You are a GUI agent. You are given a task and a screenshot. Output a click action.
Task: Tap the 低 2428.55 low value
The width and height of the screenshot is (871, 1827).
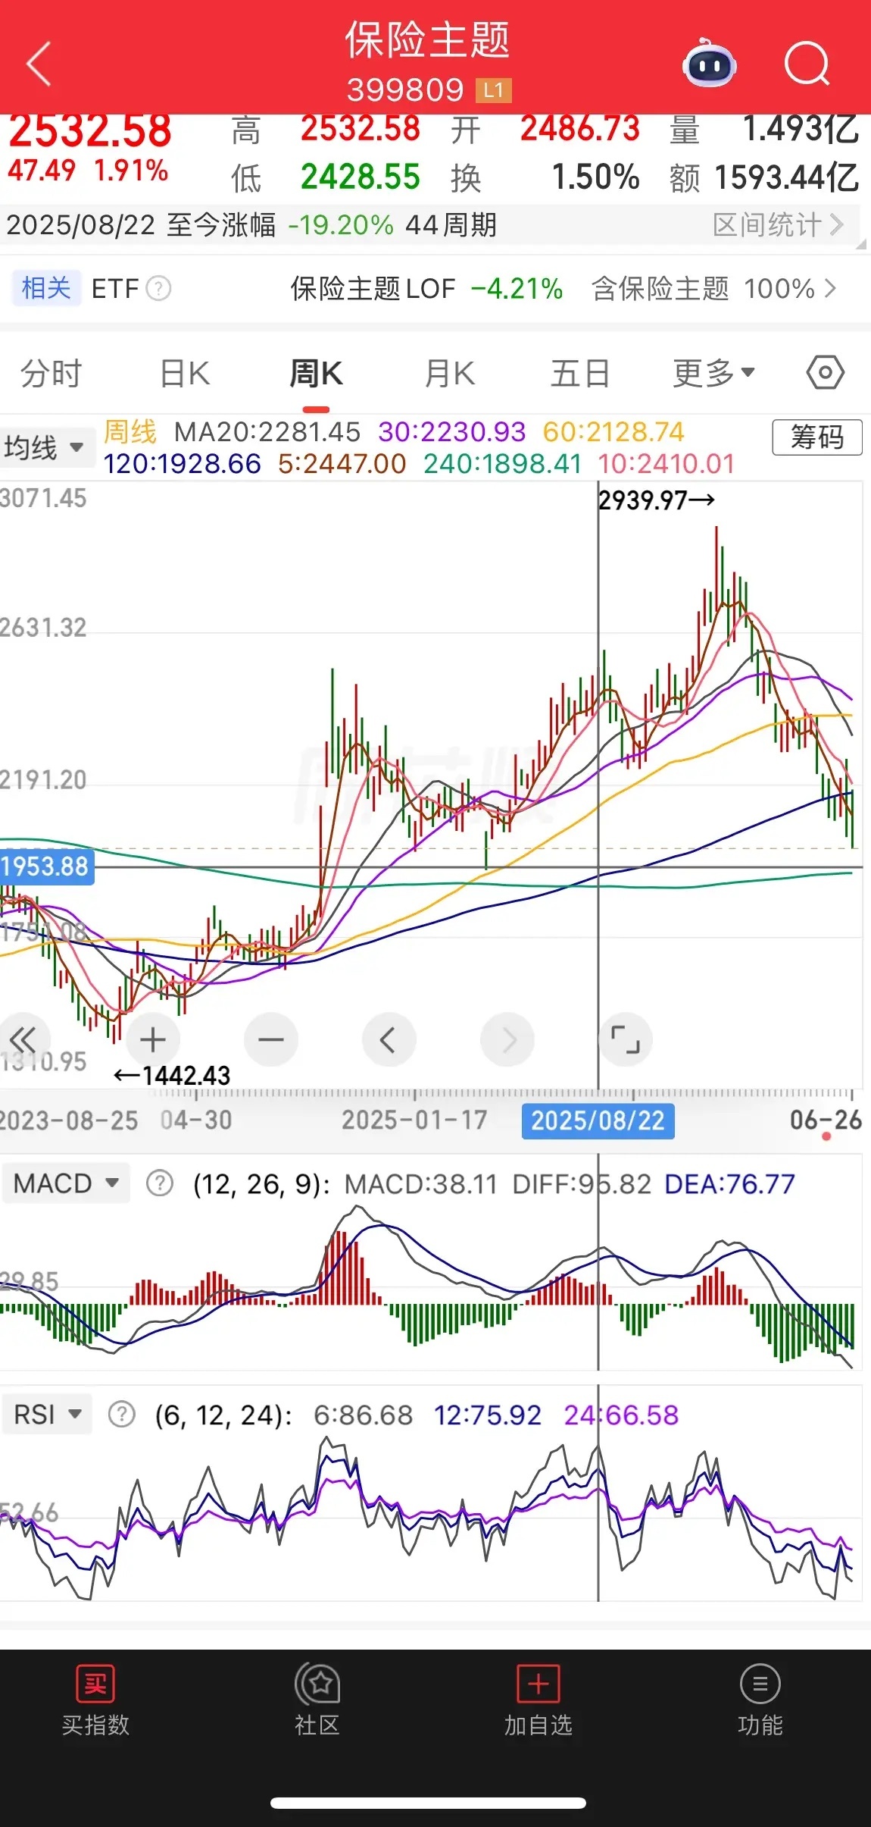326,178
